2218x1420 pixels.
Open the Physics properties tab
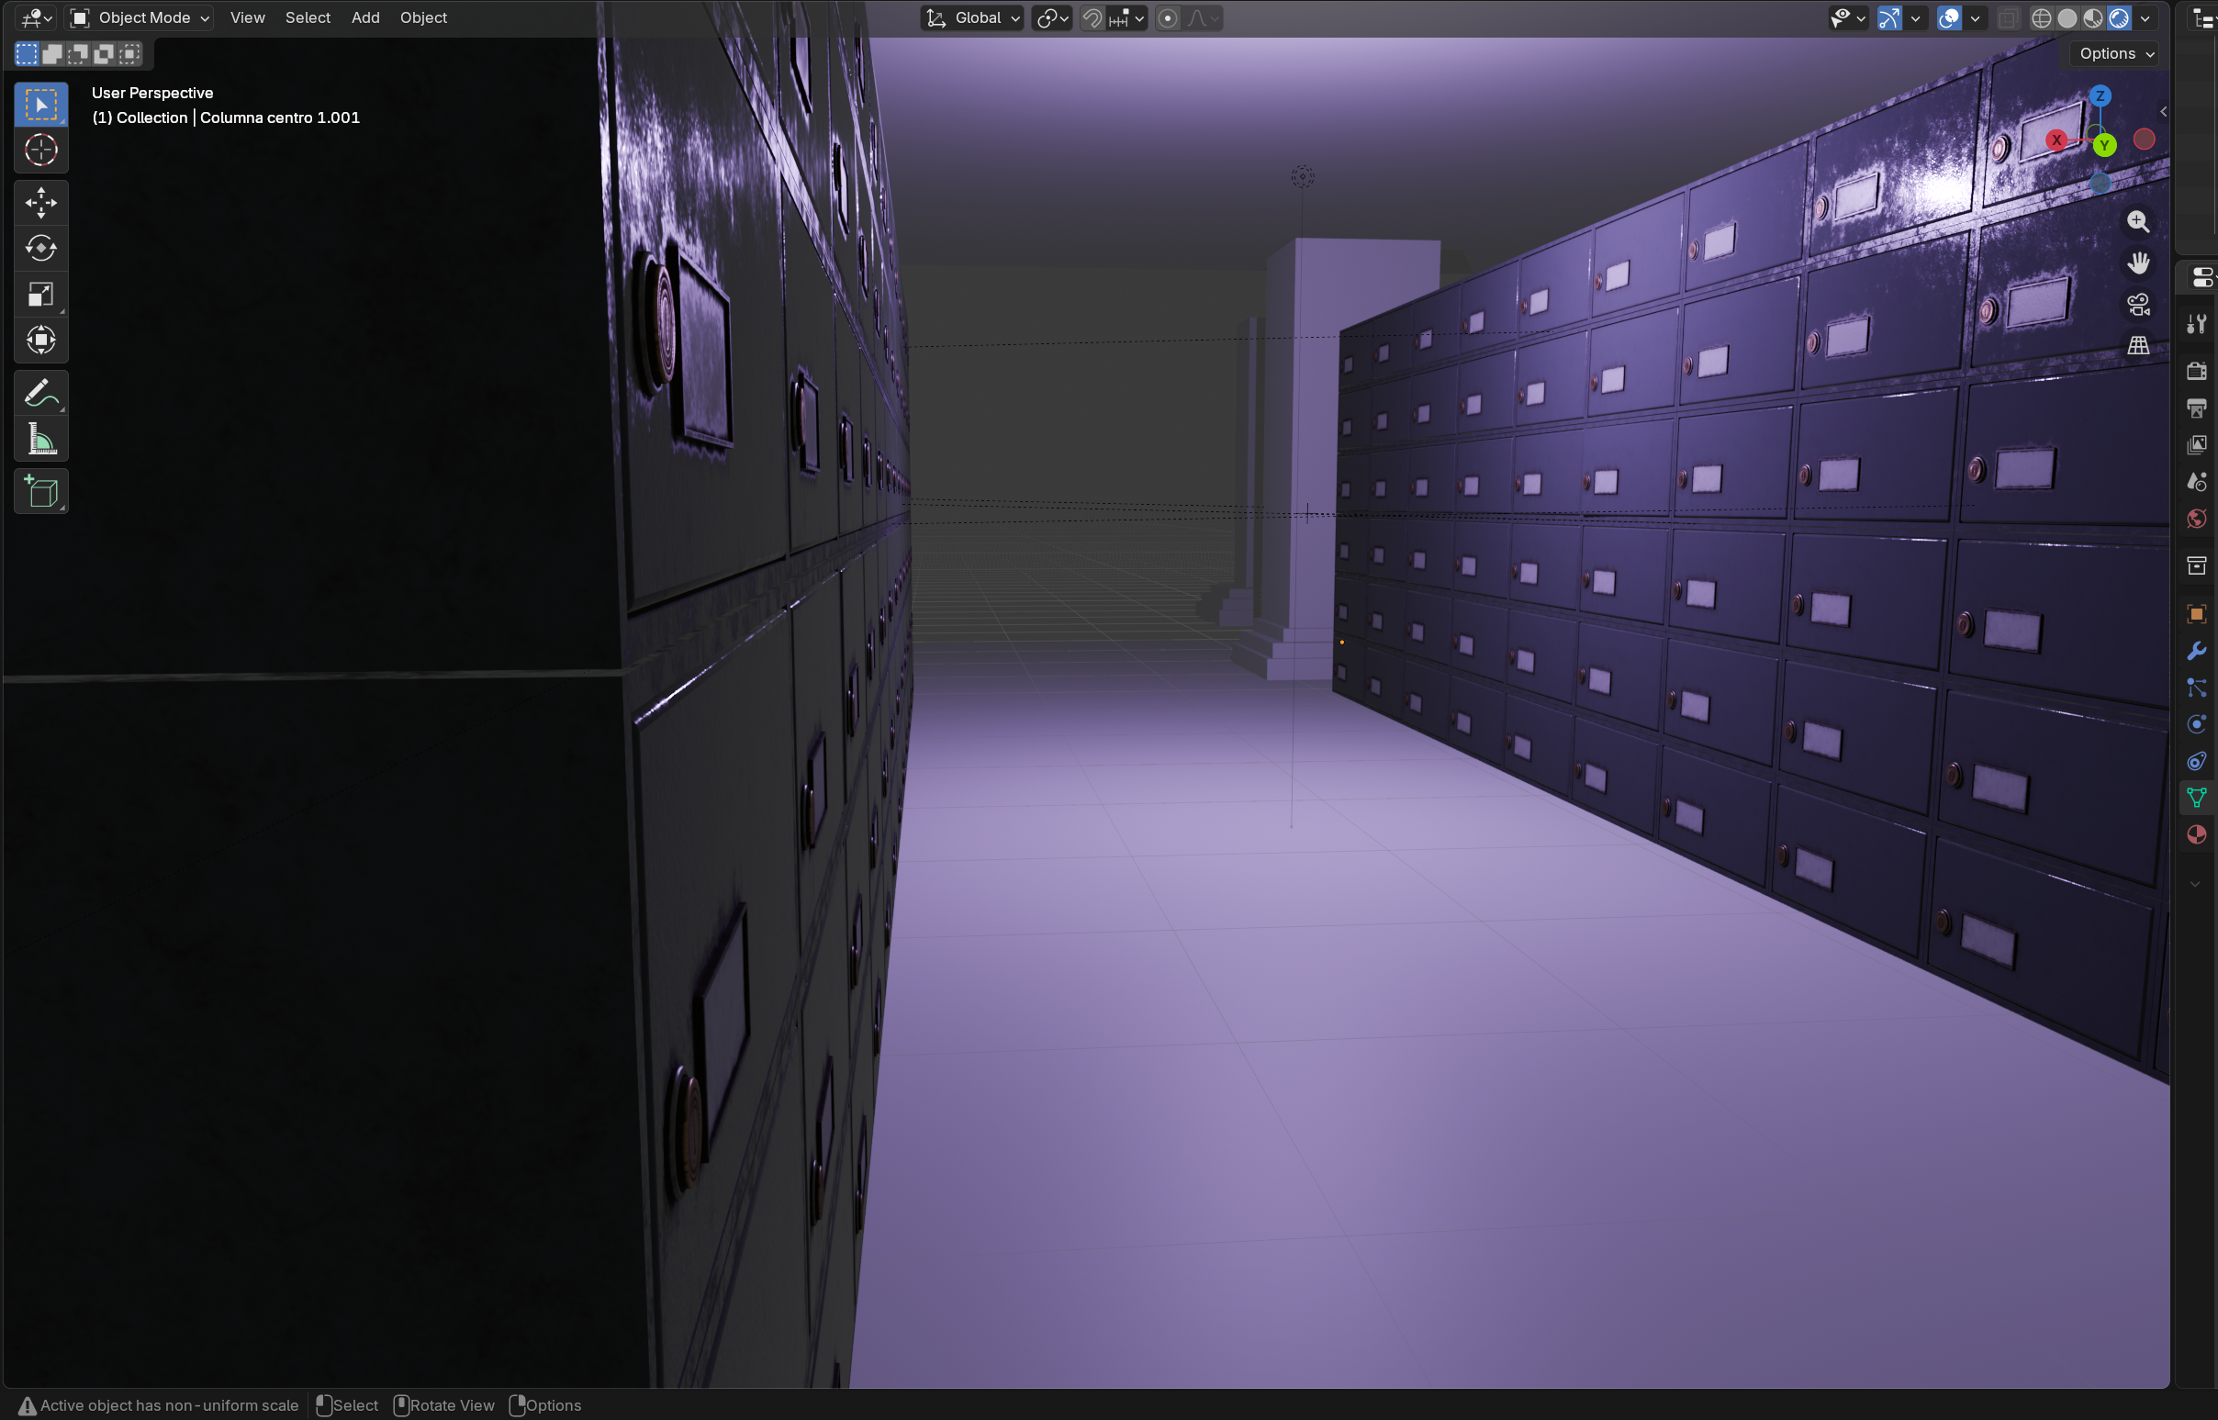(2196, 725)
